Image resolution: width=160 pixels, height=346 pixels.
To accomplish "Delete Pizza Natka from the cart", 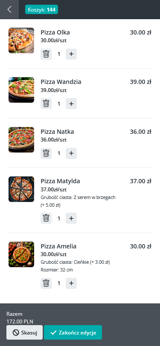I will tap(46, 153).
